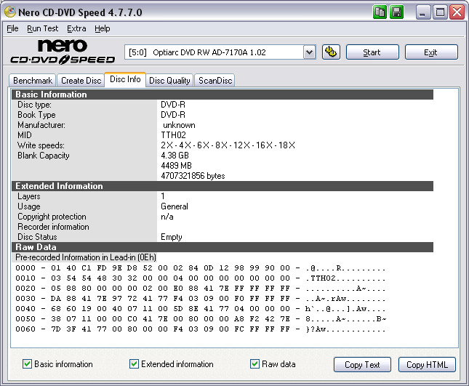Click raw data row 0060
469x386 pixels.
coord(201,329)
